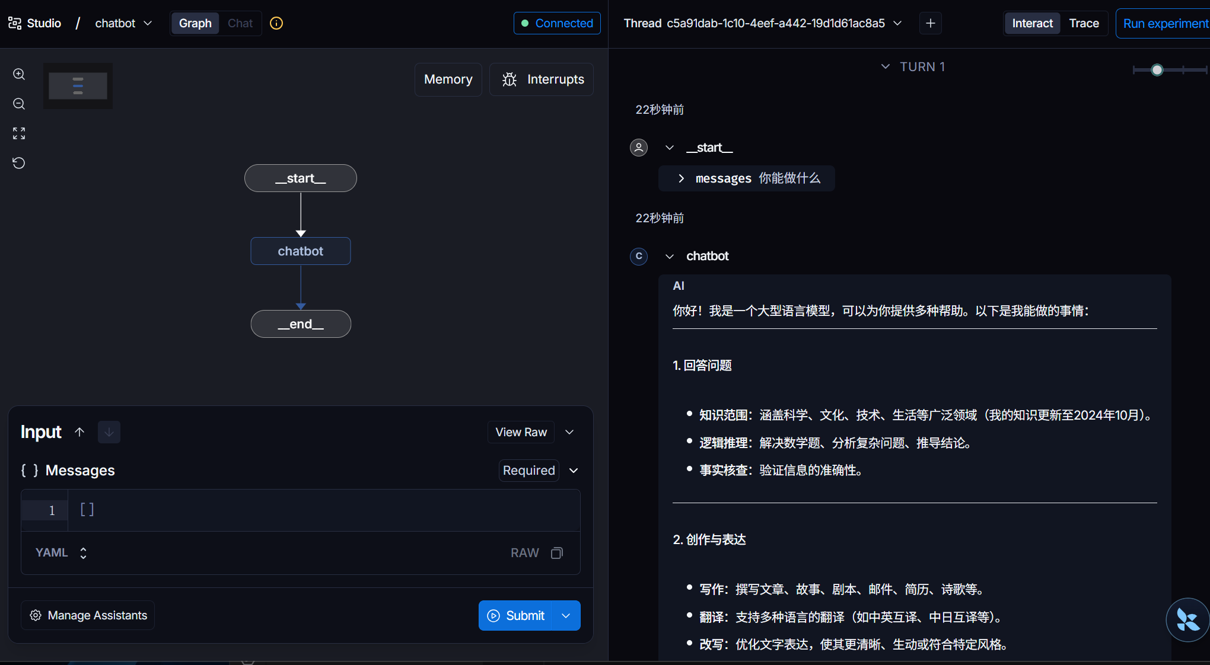
Task: Open the Memory panel
Action: point(448,79)
